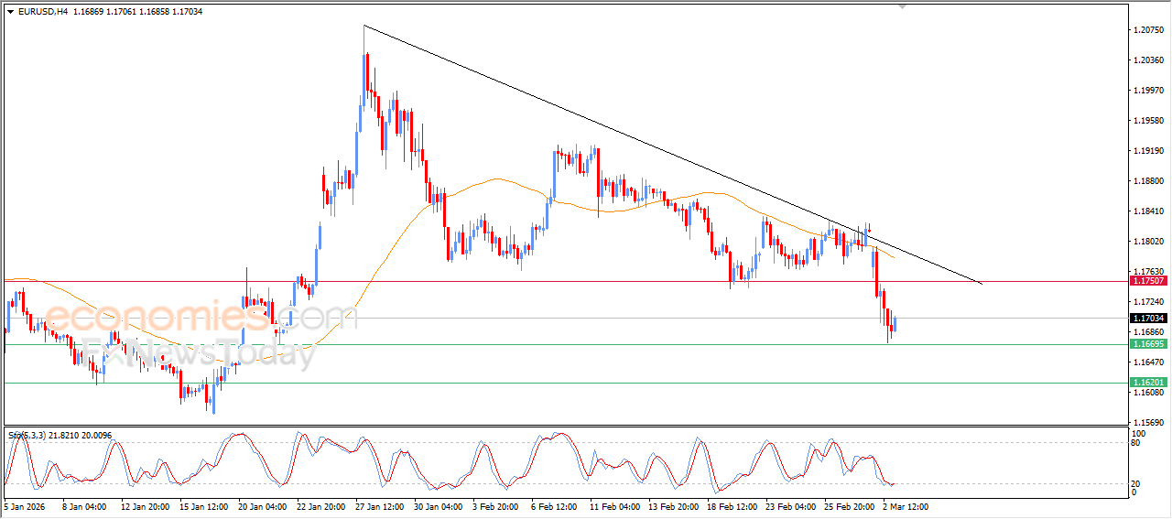Click the 18 Feb 12:00 time label
Viewport: 1172px width, 519px height.
pos(730,505)
